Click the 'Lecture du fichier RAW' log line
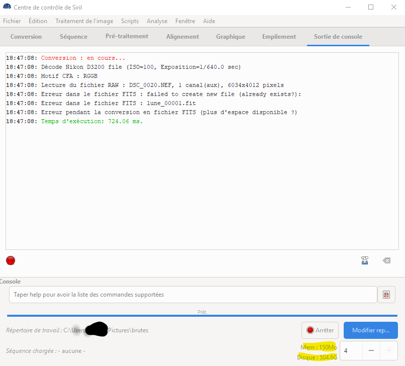The image size is (405, 366). coord(145,85)
